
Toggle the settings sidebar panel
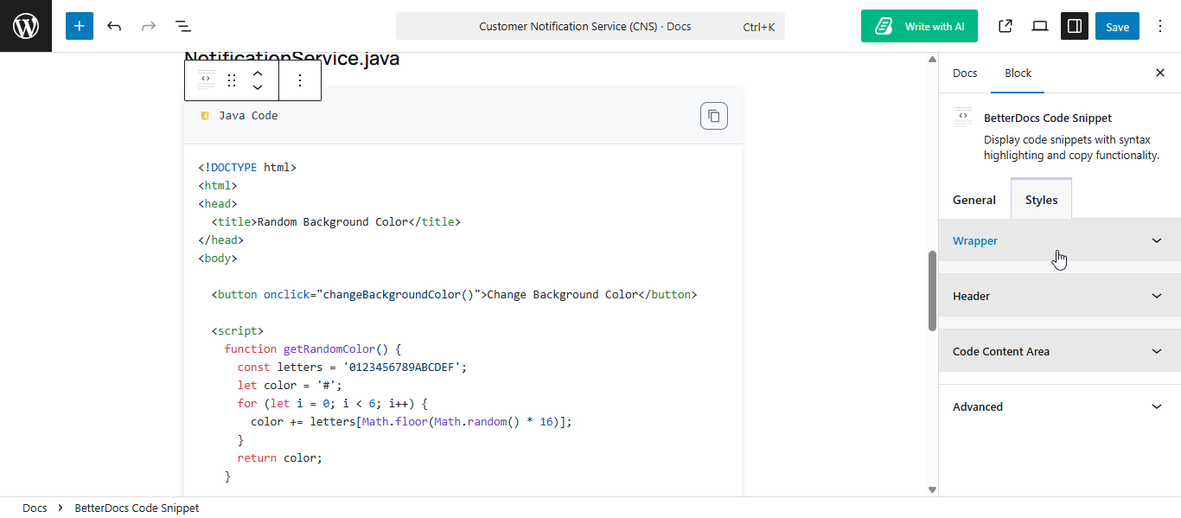pyautogui.click(x=1075, y=26)
